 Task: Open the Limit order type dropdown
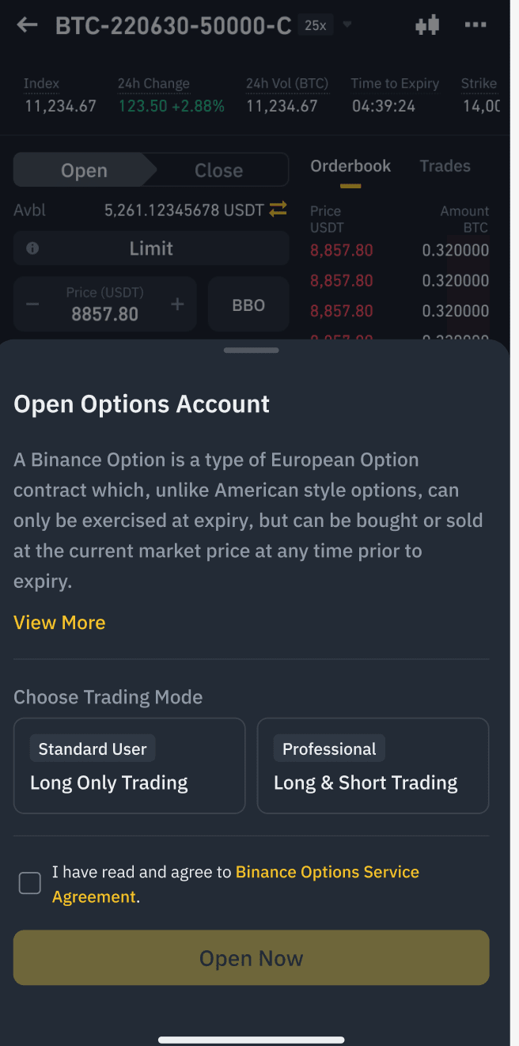pos(151,248)
